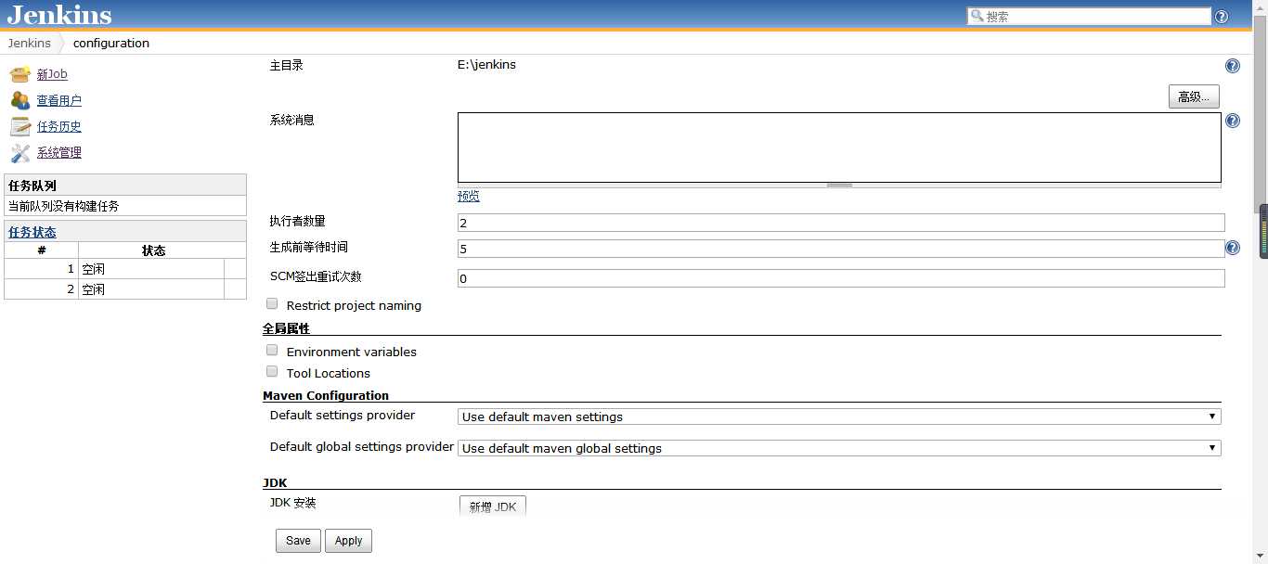Click the 高级... button

tap(1194, 96)
